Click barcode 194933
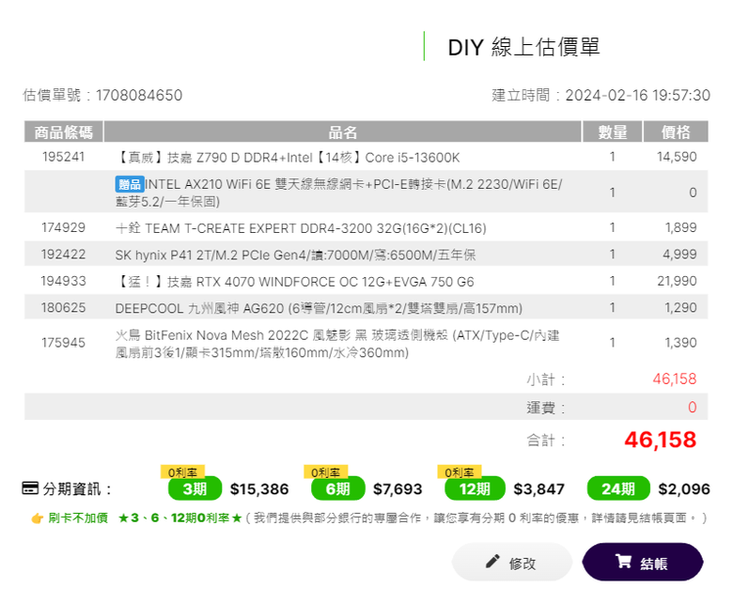 click(x=63, y=281)
